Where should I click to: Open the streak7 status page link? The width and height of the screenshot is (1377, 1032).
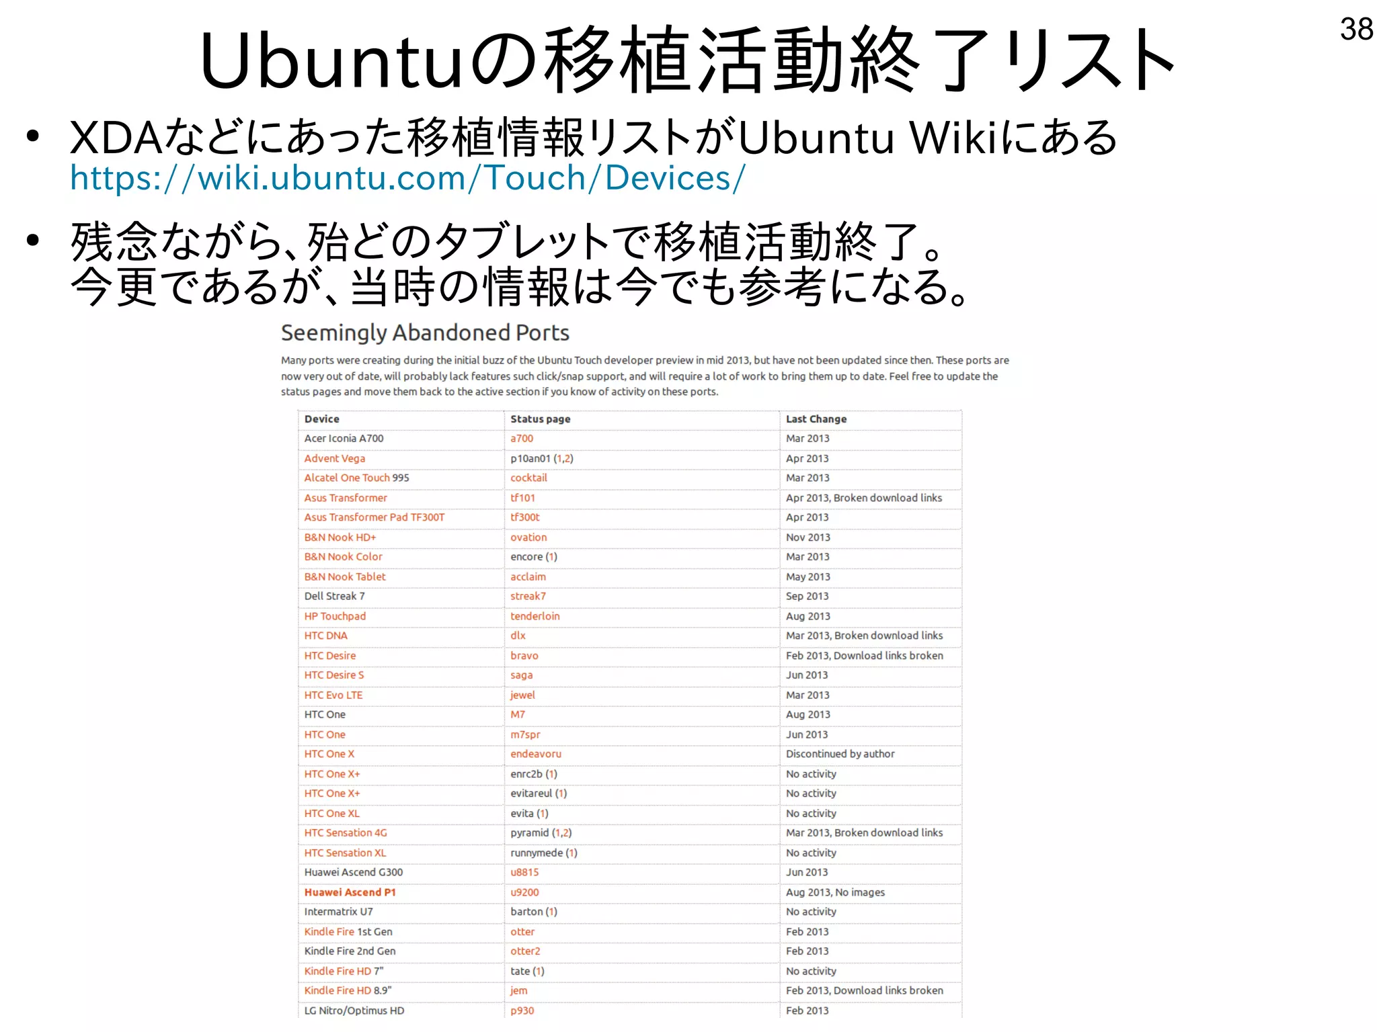point(528,596)
